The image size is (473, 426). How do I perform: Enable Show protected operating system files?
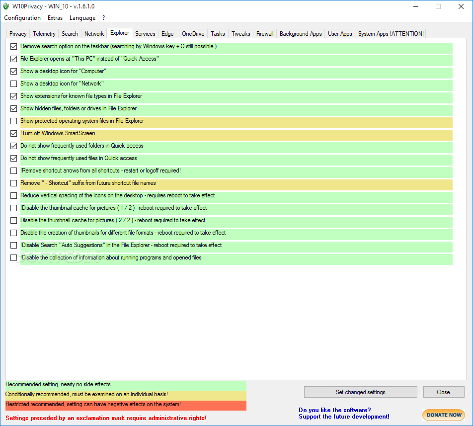click(x=13, y=121)
